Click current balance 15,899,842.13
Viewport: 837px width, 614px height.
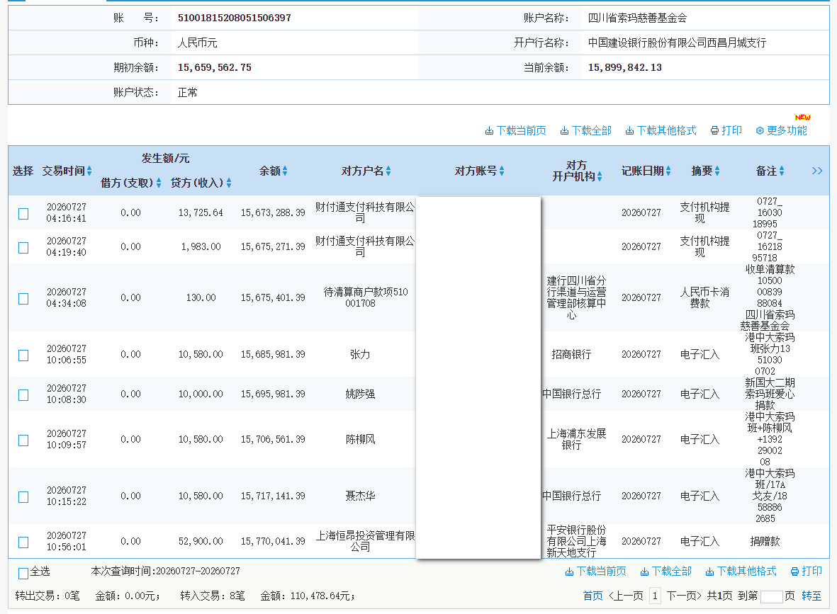coord(625,68)
